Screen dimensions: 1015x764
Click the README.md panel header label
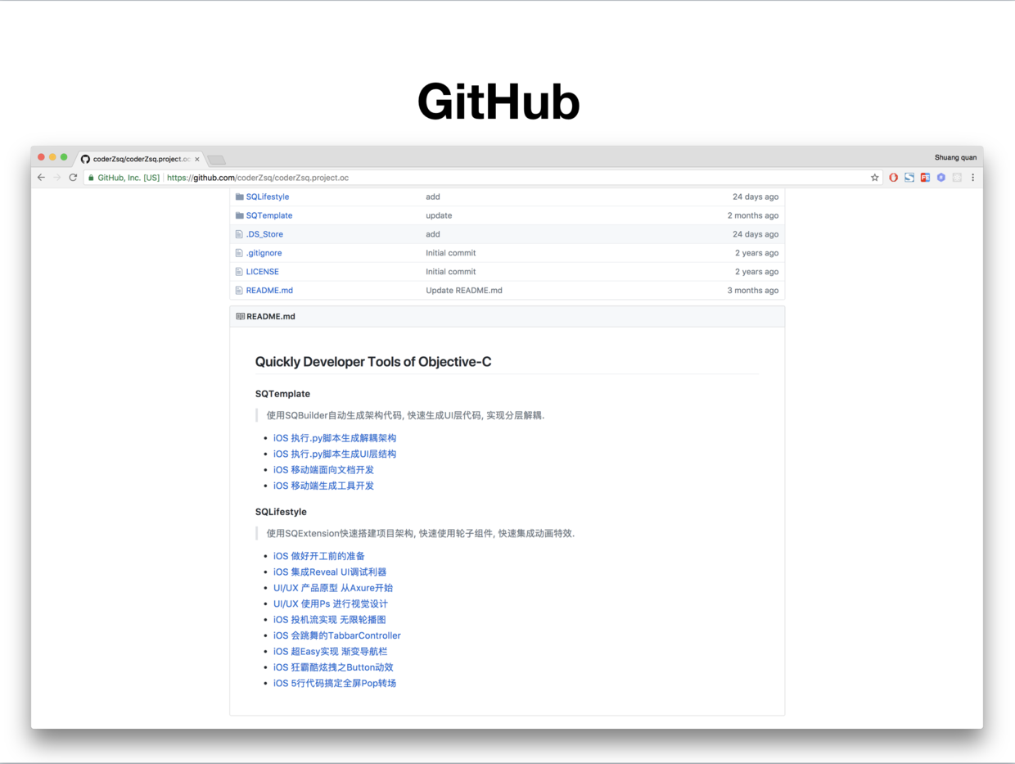click(271, 316)
